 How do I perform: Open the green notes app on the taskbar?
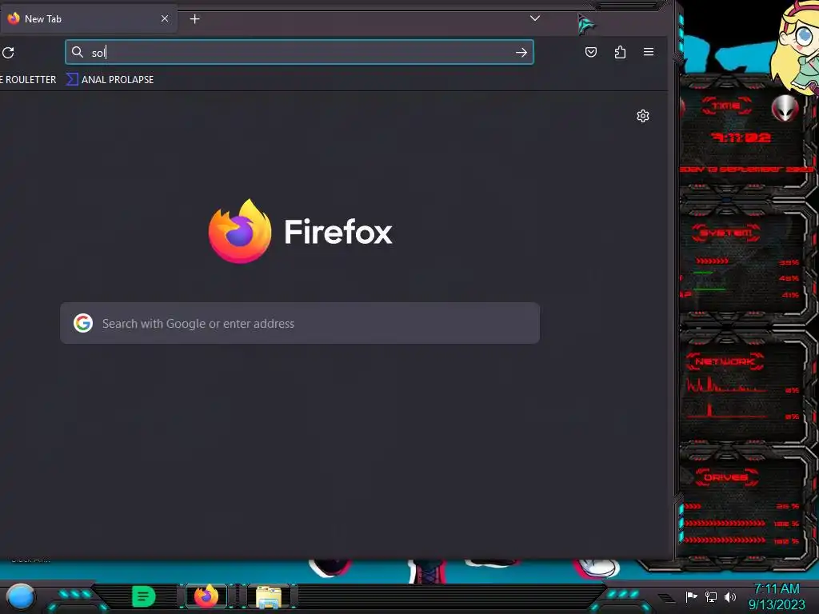pyautogui.click(x=144, y=596)
